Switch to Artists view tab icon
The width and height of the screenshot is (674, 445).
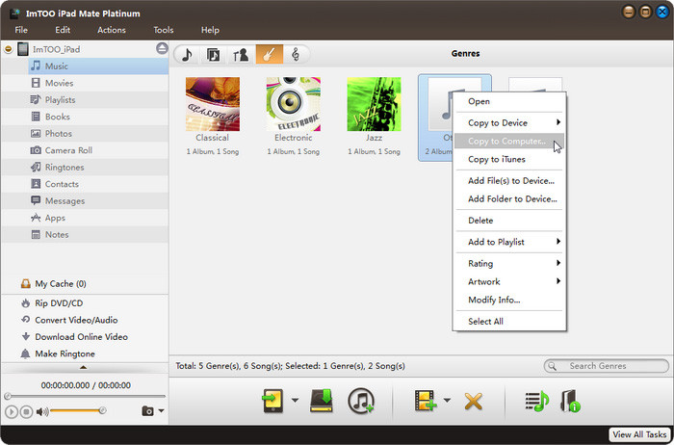(241, 55)
